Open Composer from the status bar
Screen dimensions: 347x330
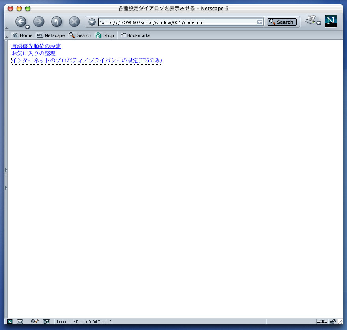pyautogui.click(x=35, y=322)
